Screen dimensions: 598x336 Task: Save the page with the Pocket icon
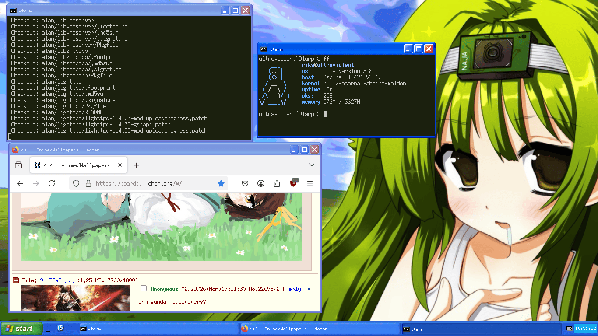point(245,183)
